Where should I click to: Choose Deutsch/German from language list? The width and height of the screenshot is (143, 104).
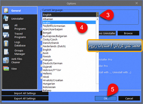tap(69, 63)
